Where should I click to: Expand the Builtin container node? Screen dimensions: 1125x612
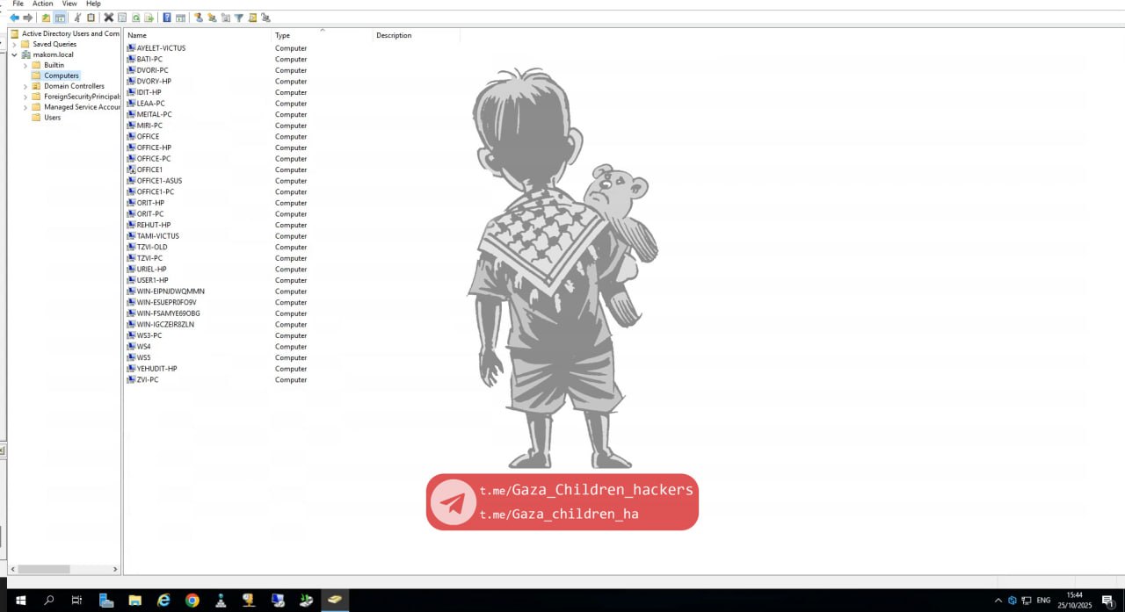pos(25,65)
